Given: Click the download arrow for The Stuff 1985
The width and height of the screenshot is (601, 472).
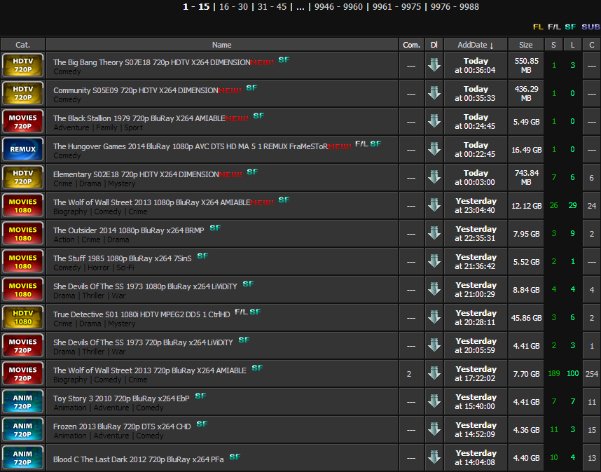Looking at the screenshot, I should point(434,261).
